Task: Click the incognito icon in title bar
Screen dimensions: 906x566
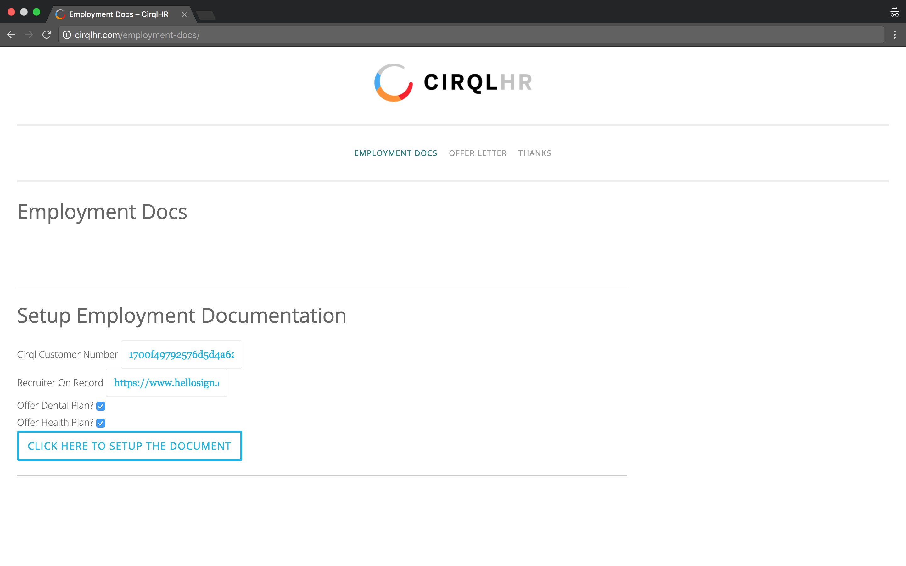Action: click(x=894, y=13)
